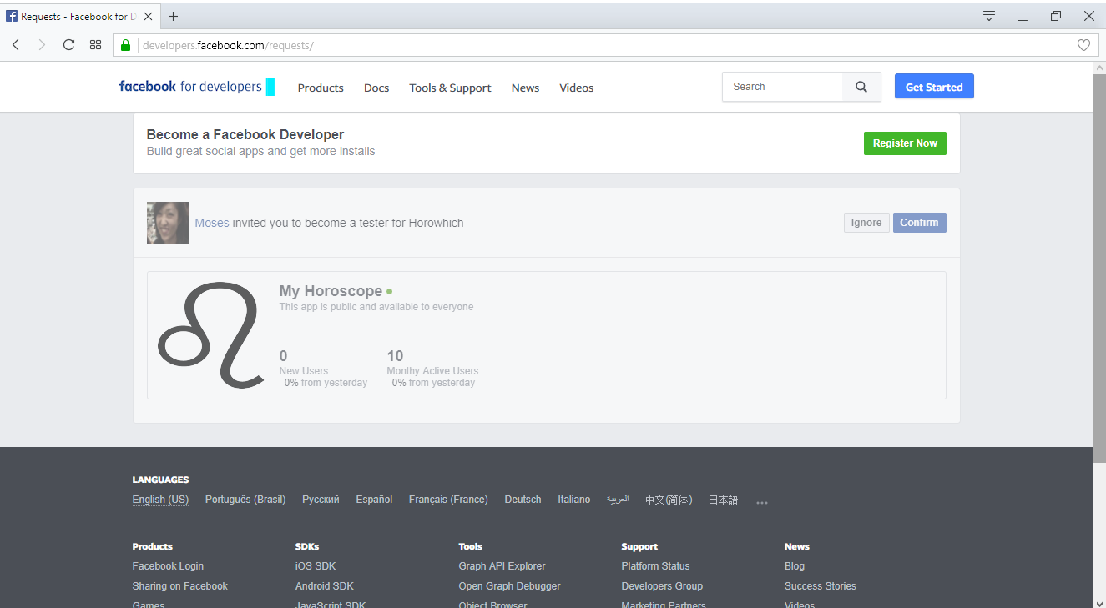Bookmark page with the heart icon
Screen dimensions: 1106x608
[1083, 45]
